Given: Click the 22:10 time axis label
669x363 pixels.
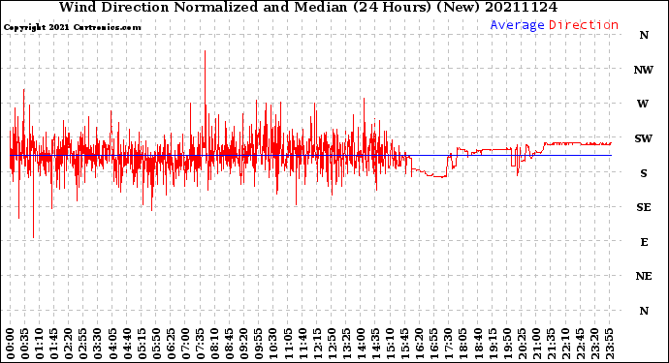Looking at the screenshot, I should [565, 344].
